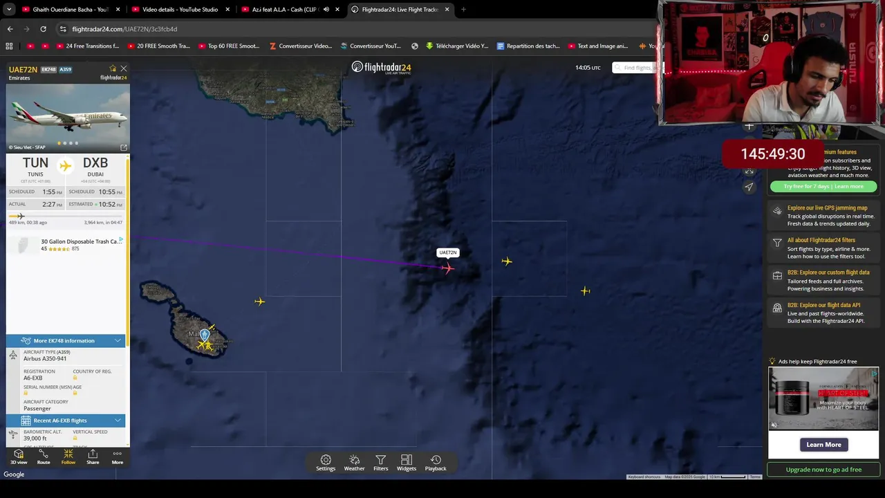The image size is (885, 498).
Task: Open a new browser tab
Action: click(x=463, y=10)
